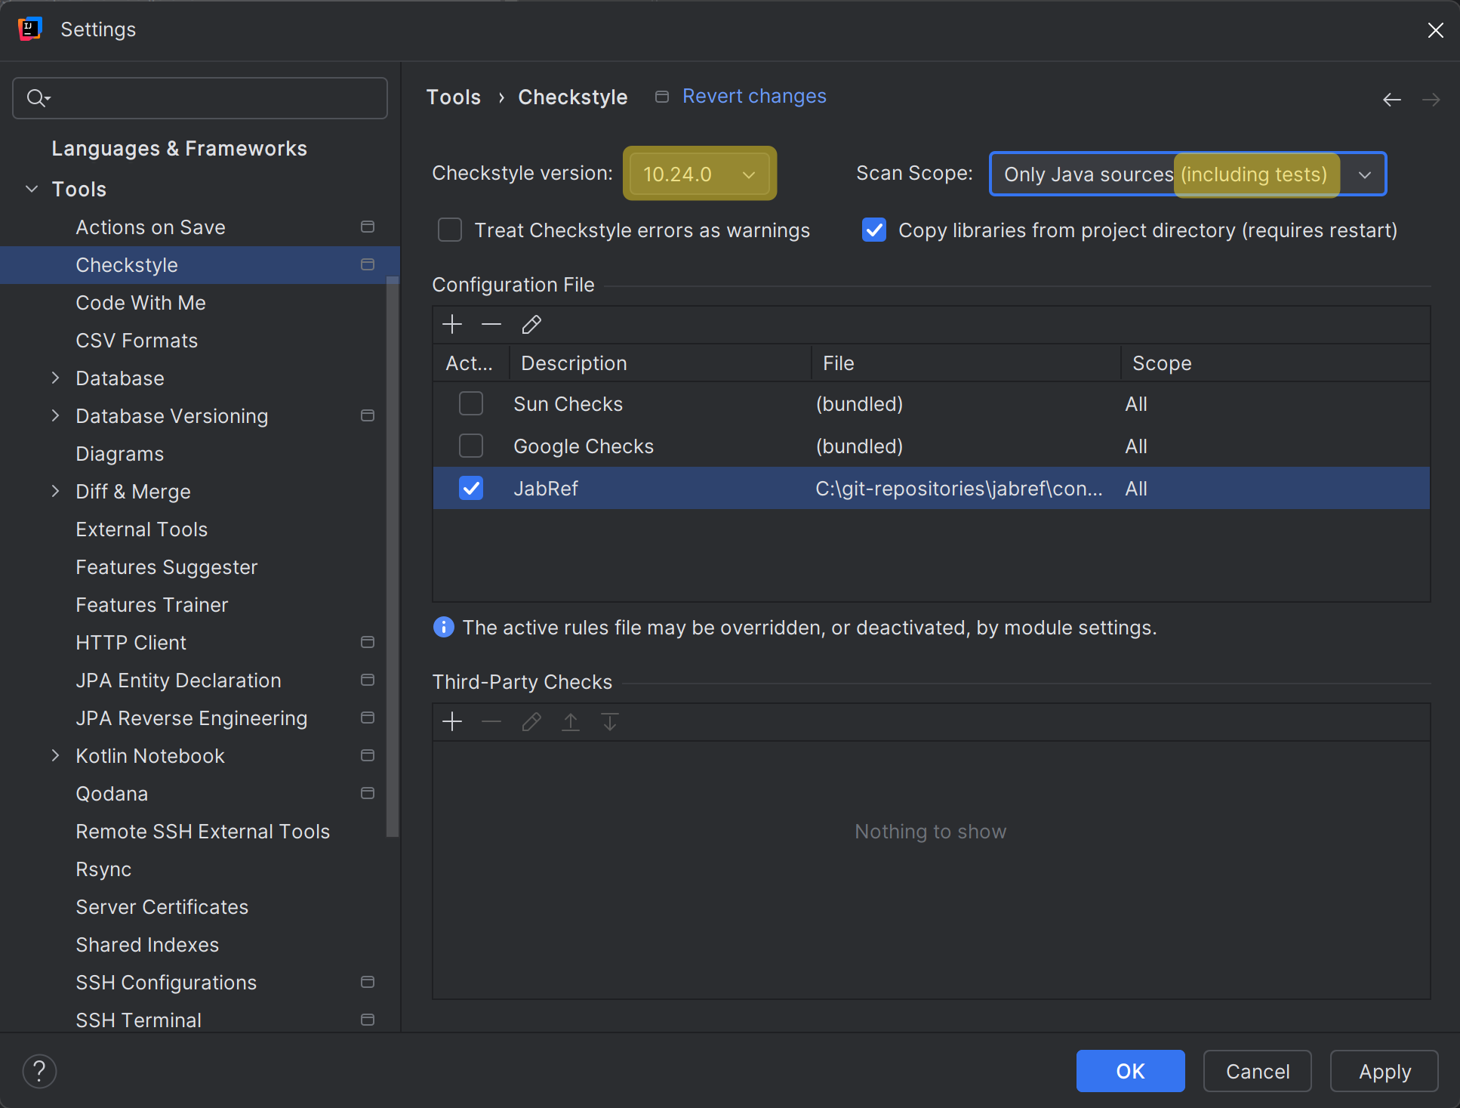Add a third-party check
1460x1108 pixels.
pyautogui.click(x=452, y=721)
